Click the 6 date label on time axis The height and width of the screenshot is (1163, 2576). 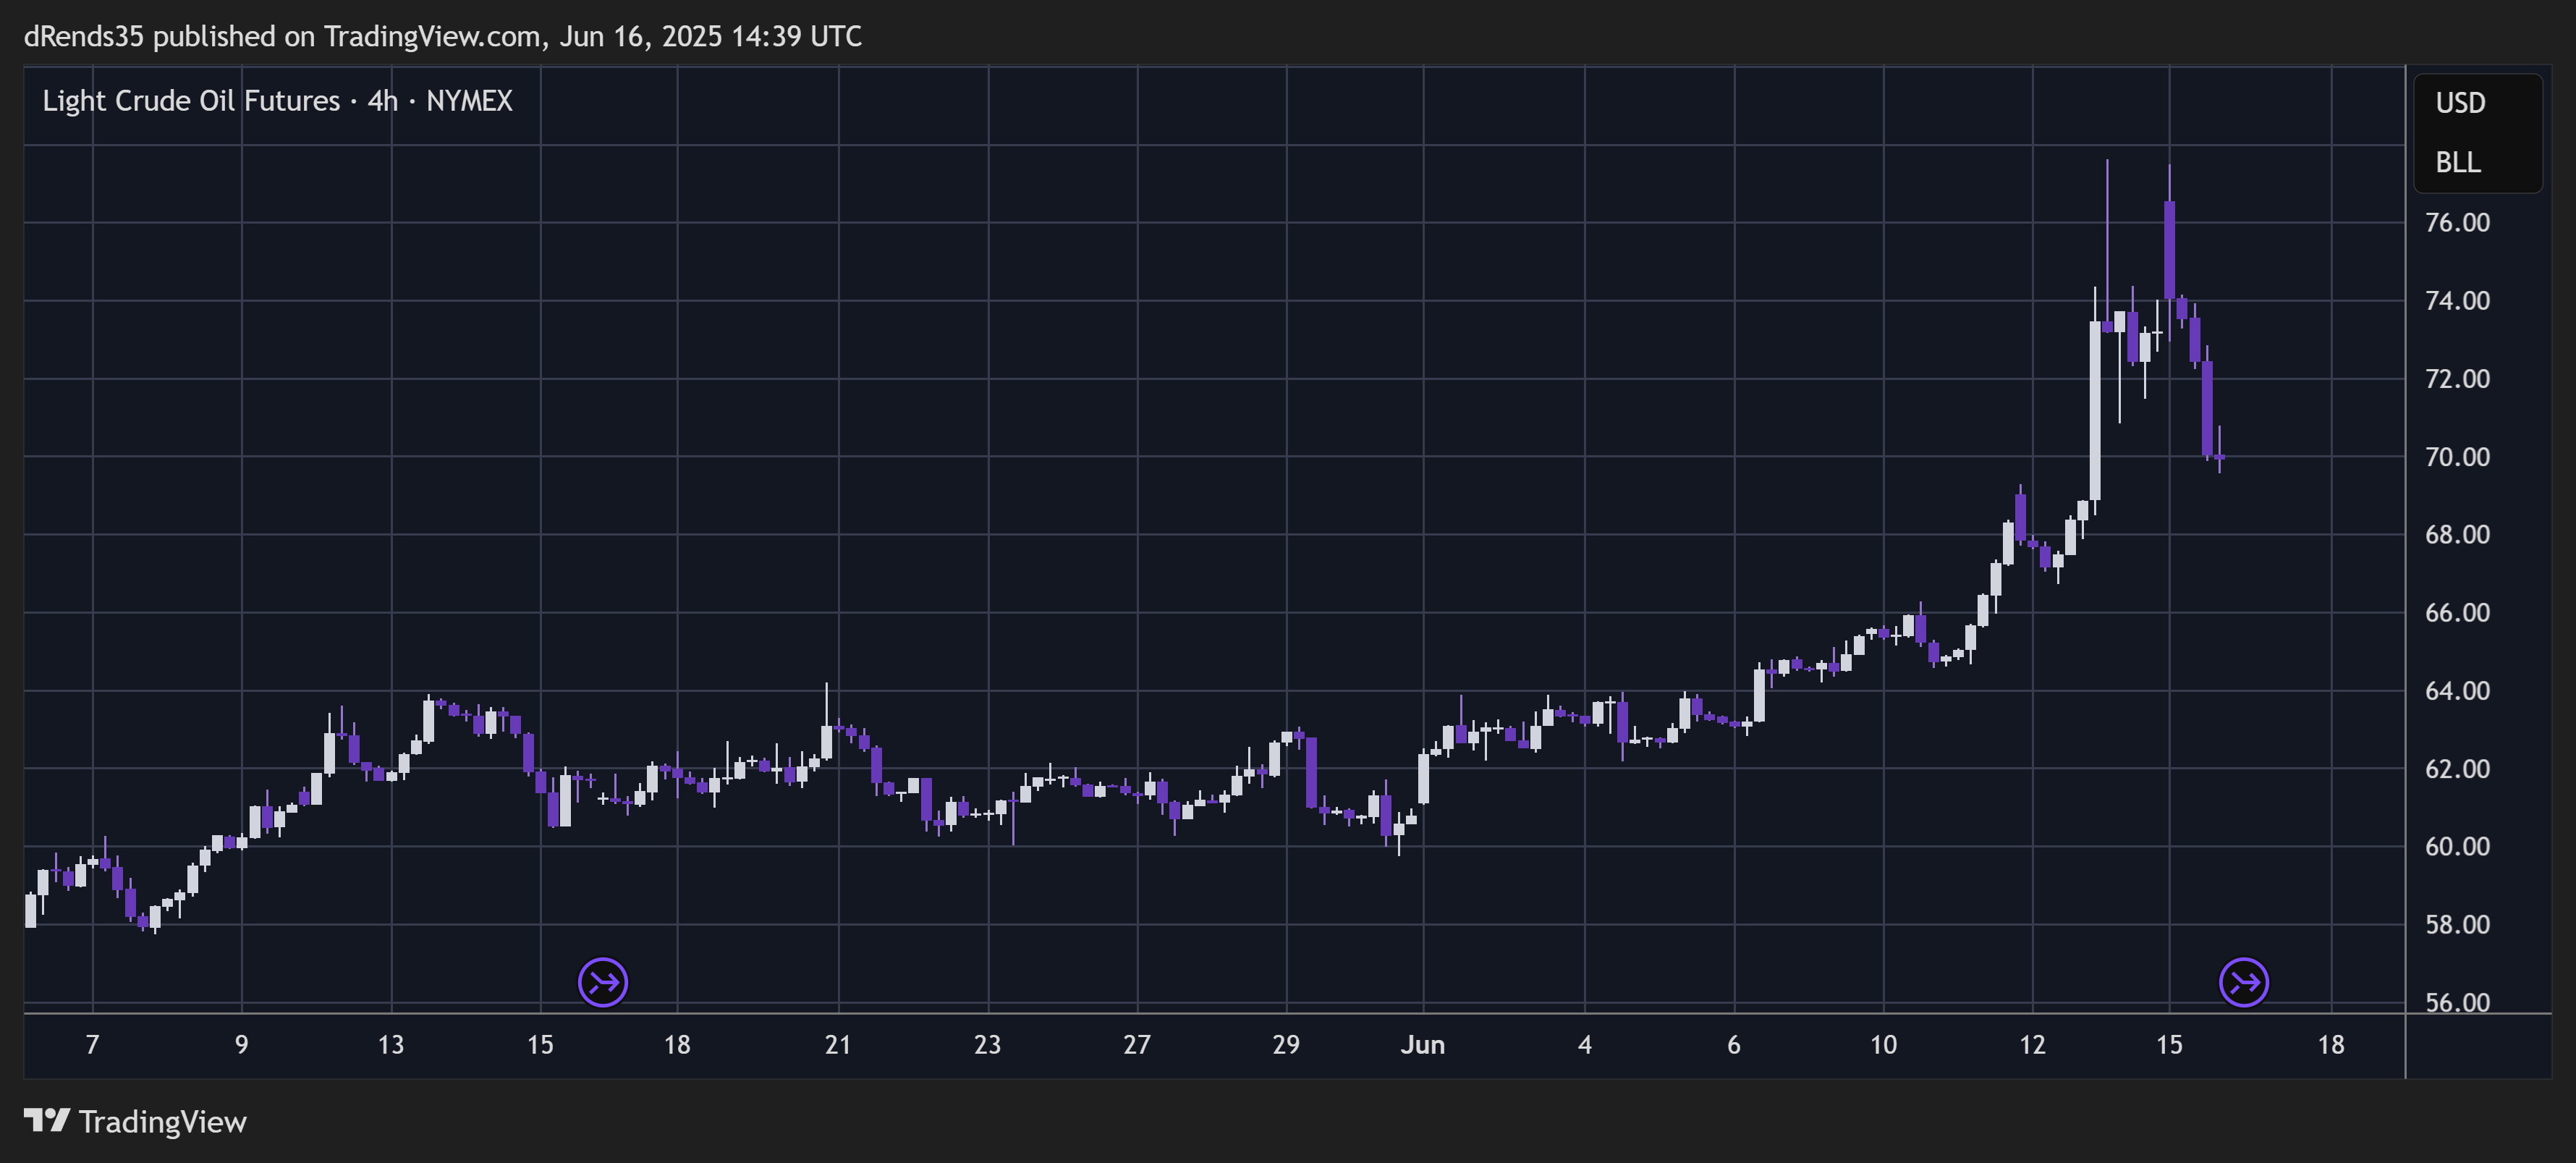pyautogui.click(x=1734, y=1045)
